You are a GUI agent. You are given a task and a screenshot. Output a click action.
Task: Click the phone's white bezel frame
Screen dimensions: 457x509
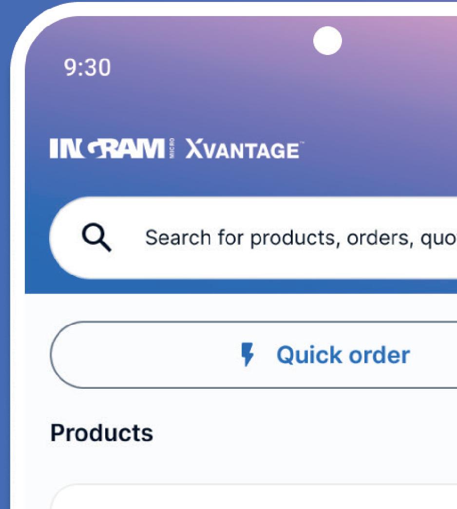(17, 260)
